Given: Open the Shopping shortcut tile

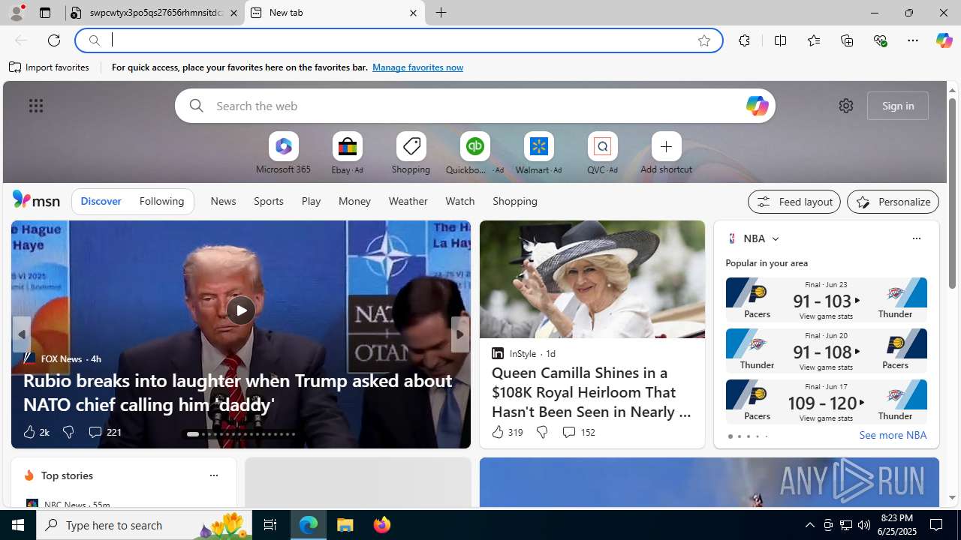Looking at the screenshot, I should [411, 154].
